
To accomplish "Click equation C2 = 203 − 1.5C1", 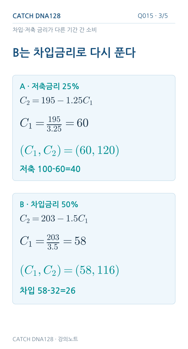I will [x=54, y=219].
